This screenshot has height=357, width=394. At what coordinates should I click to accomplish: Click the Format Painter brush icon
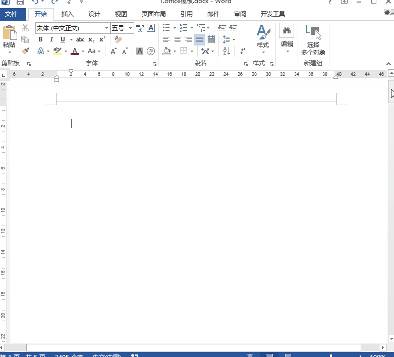point(25,51)
